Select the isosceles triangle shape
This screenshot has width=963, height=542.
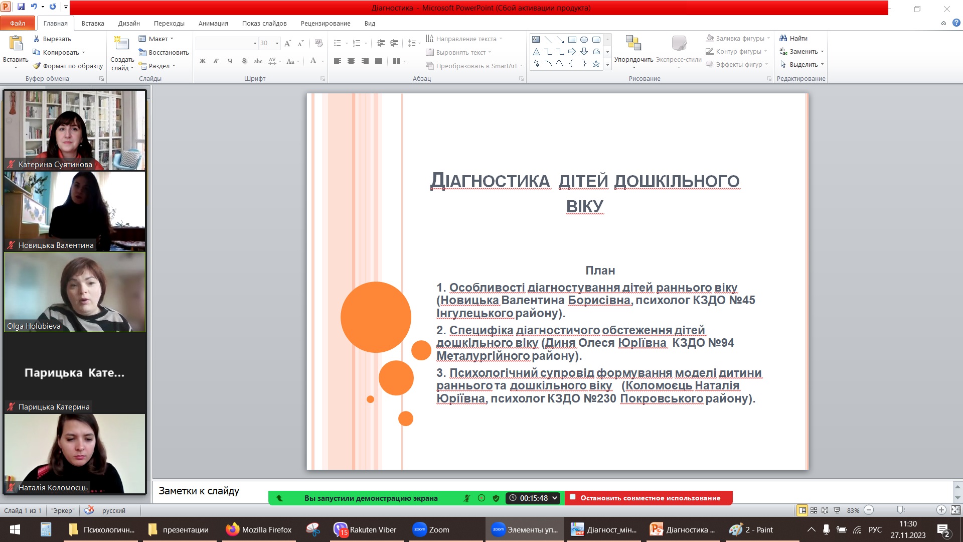(x=536, y=52)
